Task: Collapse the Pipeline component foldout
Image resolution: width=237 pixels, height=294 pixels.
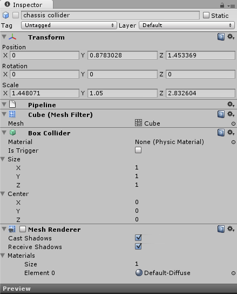Action: (x=4, y=104)
